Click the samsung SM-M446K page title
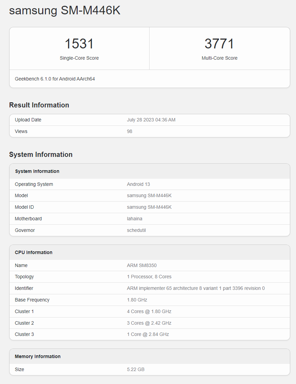Viewport: 296px width, 384px height. click(65, 10)
